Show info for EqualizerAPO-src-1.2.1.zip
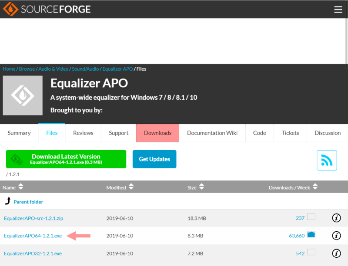Screen dimensions: 348x266 click(336, 218)
